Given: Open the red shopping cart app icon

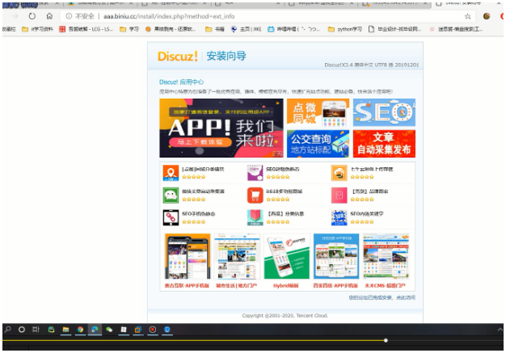Looking at the screenshot, I should pyautogui.click(x=255, y=195).
